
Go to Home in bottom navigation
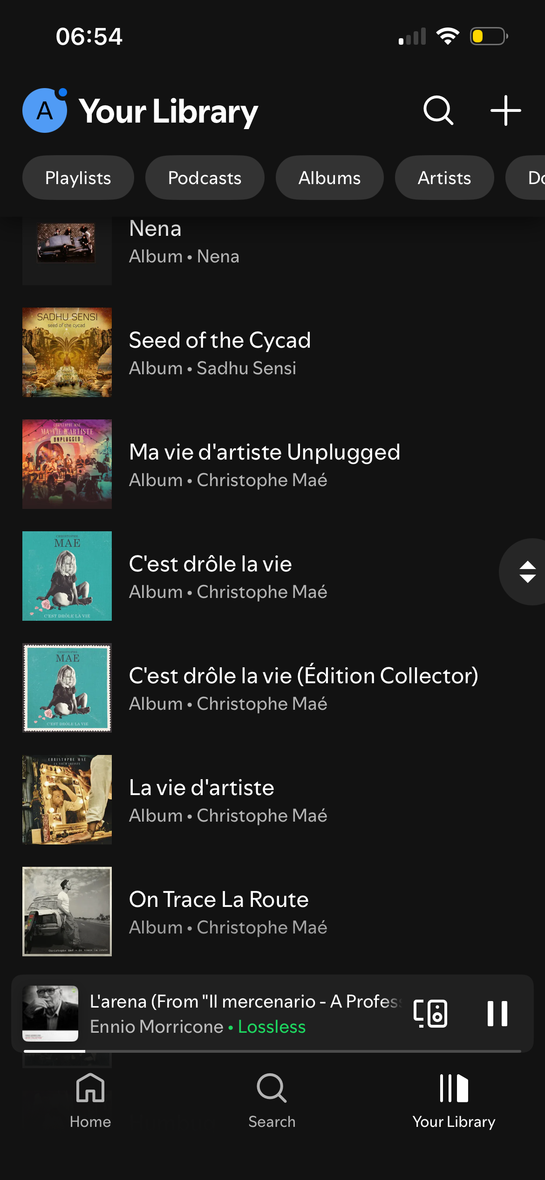click(x=90, y=1101)
